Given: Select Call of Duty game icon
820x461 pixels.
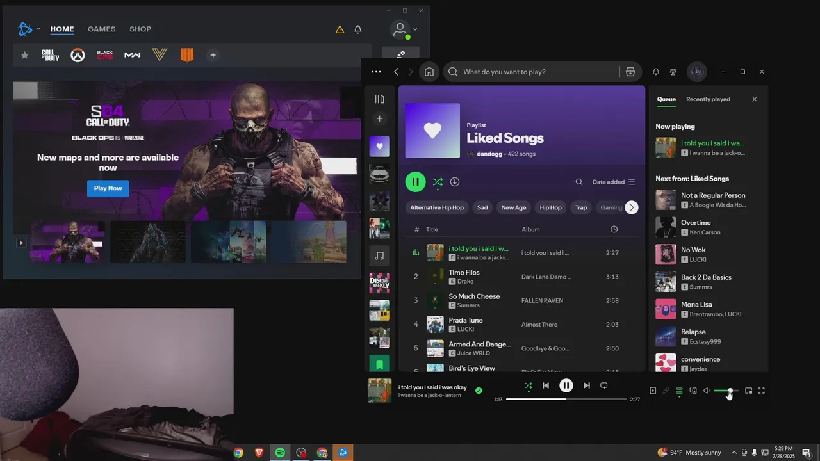Looking at the screenshot, I should (50, 55).
